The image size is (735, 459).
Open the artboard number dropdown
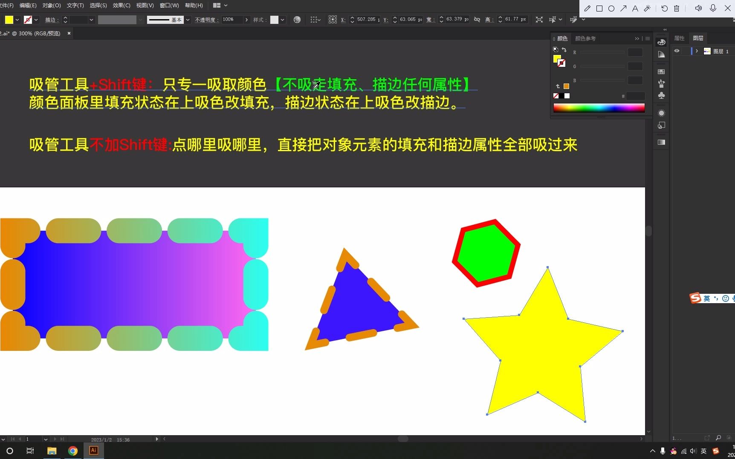46,439
